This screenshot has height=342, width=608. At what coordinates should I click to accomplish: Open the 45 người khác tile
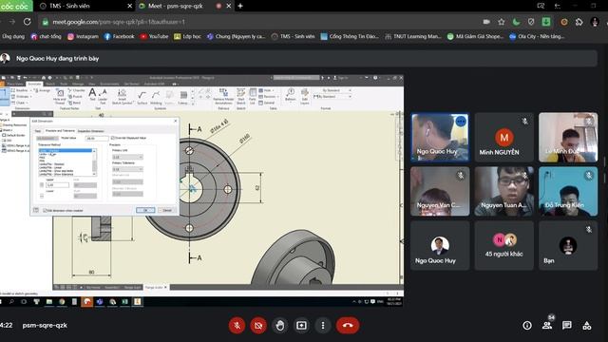coord(504,245)
